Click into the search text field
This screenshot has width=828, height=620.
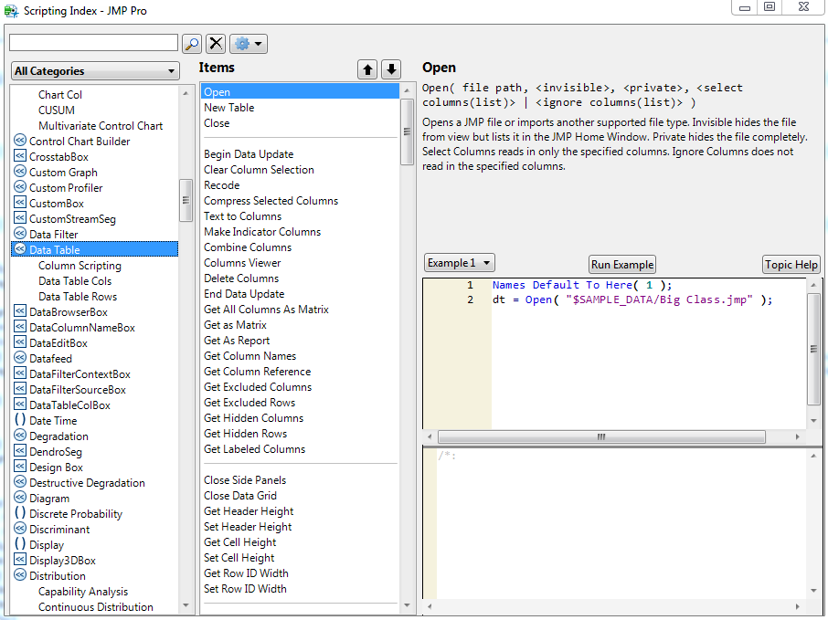click(93, 43)
